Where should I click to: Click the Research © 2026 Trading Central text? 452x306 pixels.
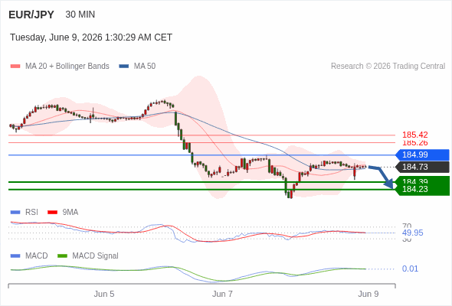pos(388,67)
